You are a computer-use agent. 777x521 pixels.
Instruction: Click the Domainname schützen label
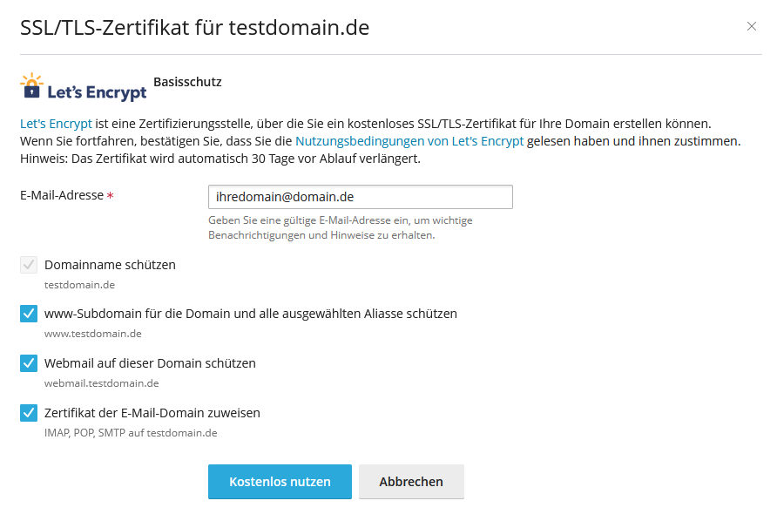pos(110,265)
